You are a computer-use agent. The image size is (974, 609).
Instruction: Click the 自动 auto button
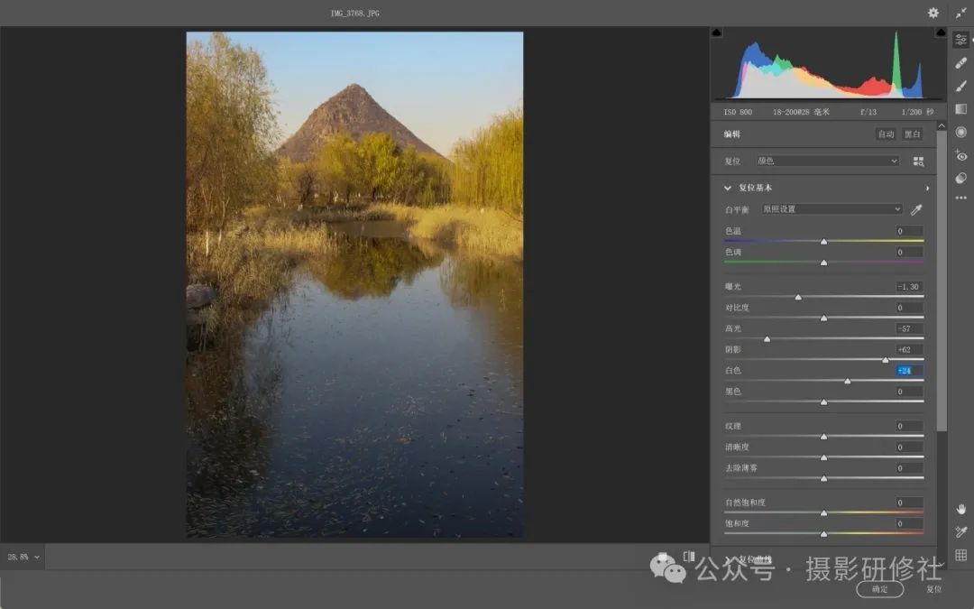pyautogui.click(x=886, y=134)
